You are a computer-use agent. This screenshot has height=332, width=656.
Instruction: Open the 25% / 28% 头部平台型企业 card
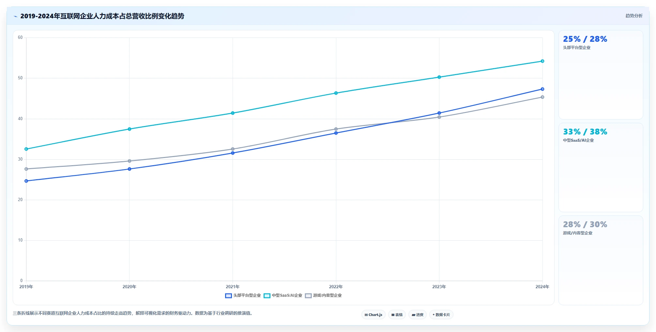[x=601, y=75]
